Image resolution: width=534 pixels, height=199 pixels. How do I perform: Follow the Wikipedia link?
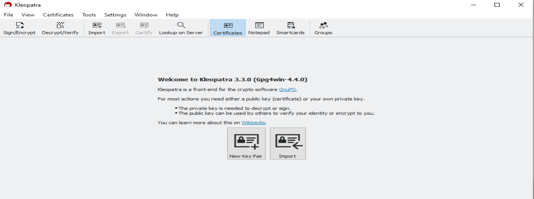click(253, 123)
